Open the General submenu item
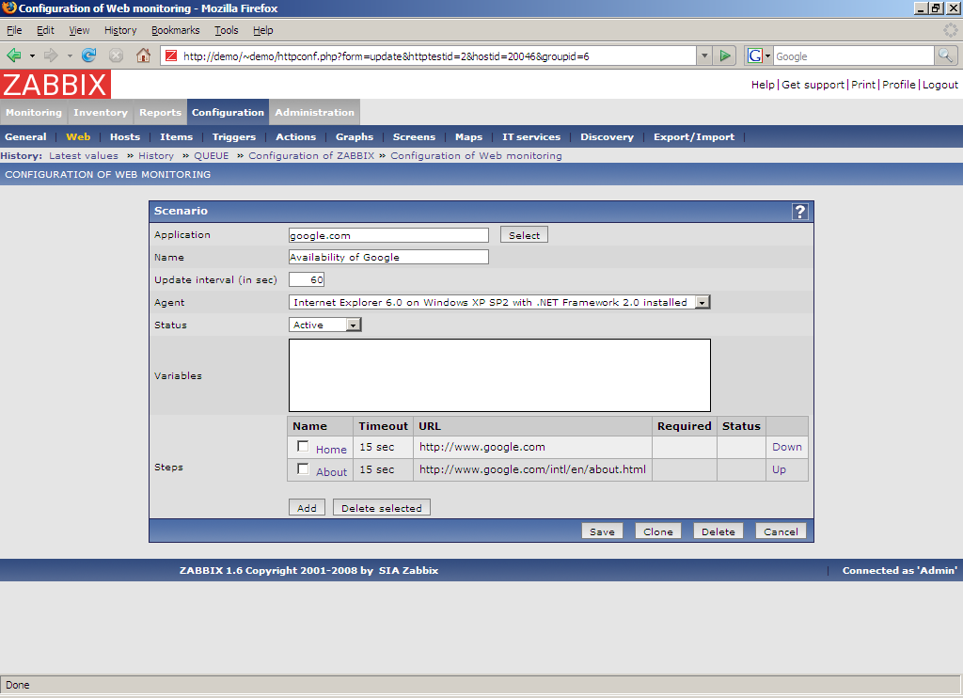Screen dimensions: 963x698 25,137
